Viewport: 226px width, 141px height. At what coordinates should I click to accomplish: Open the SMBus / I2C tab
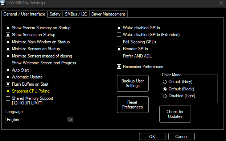[x=76, y=14]
